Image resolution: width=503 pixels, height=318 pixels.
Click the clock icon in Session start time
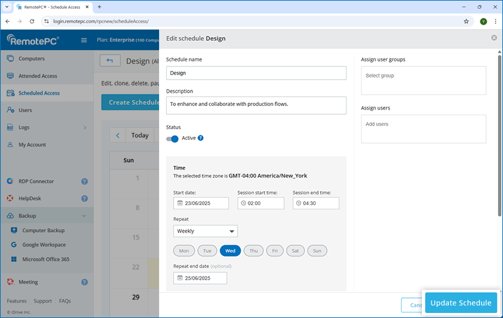click(x=244, y=203)
